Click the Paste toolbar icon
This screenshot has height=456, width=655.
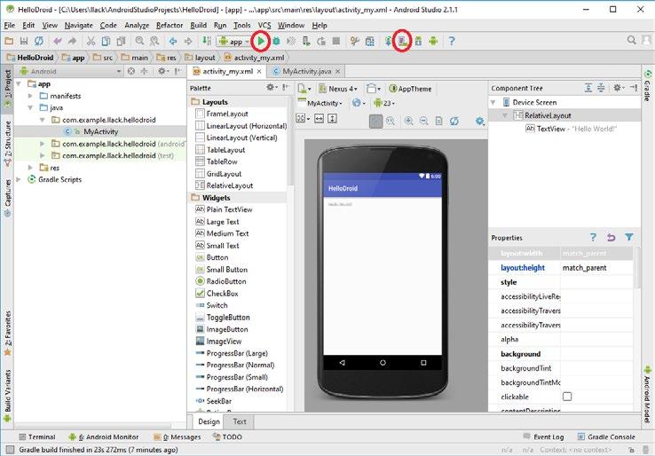[121, 41]
